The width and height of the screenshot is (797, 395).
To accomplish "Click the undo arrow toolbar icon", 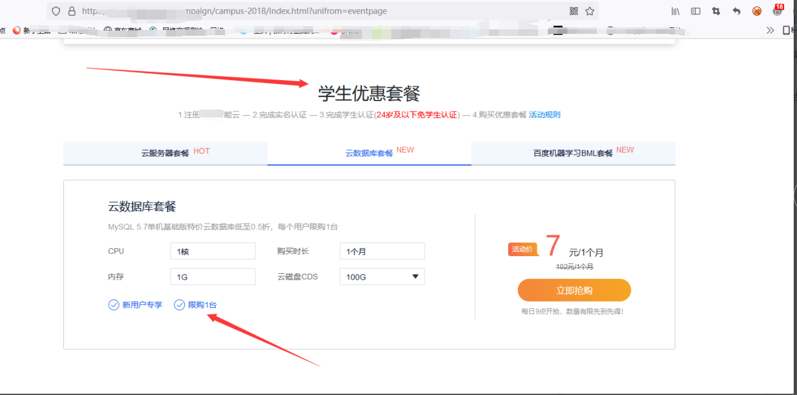I will pyautogui.click(x=736, y=11).
